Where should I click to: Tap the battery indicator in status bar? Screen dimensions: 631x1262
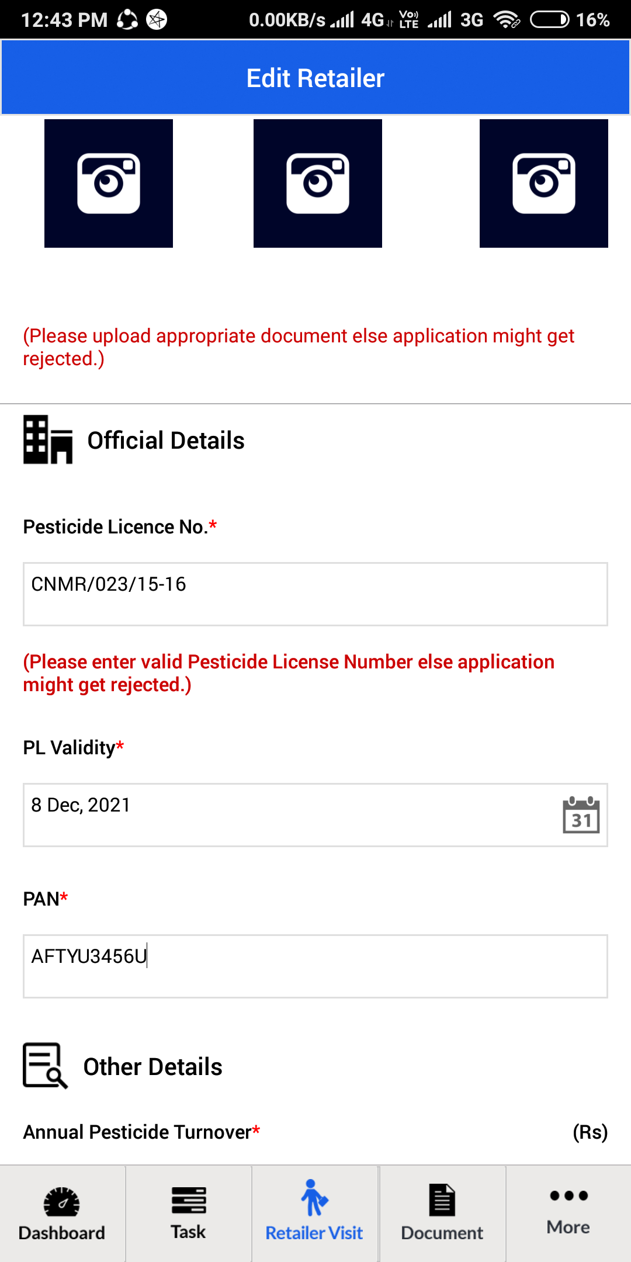[x=549, y=20]
